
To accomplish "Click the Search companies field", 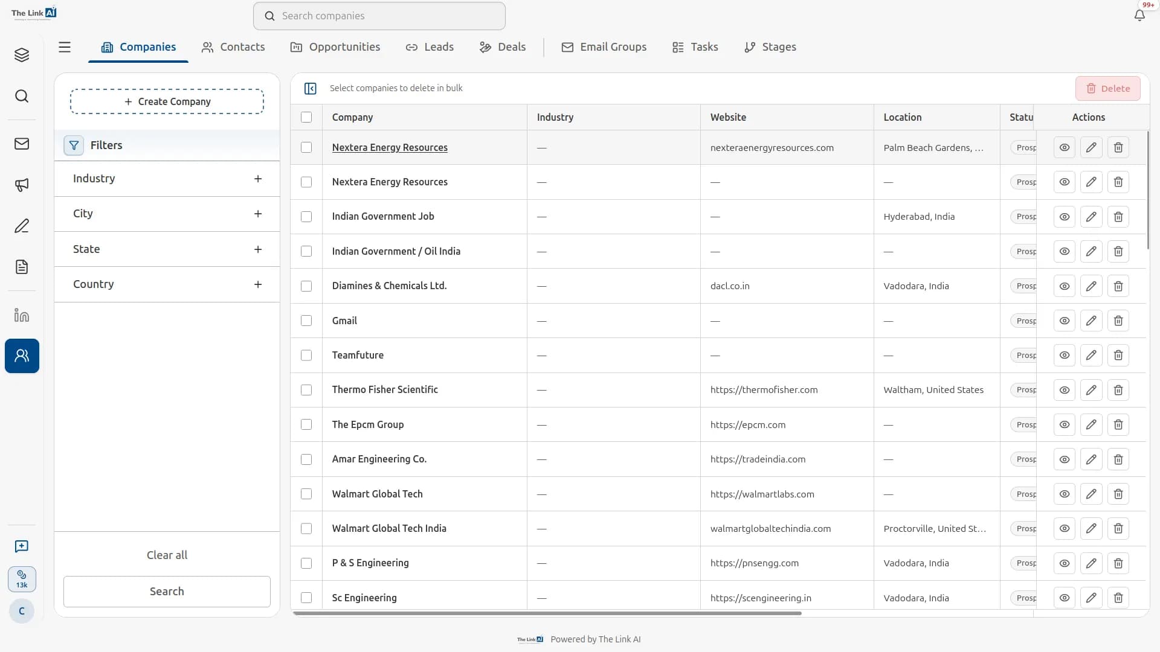I will (x=379, y=16).
